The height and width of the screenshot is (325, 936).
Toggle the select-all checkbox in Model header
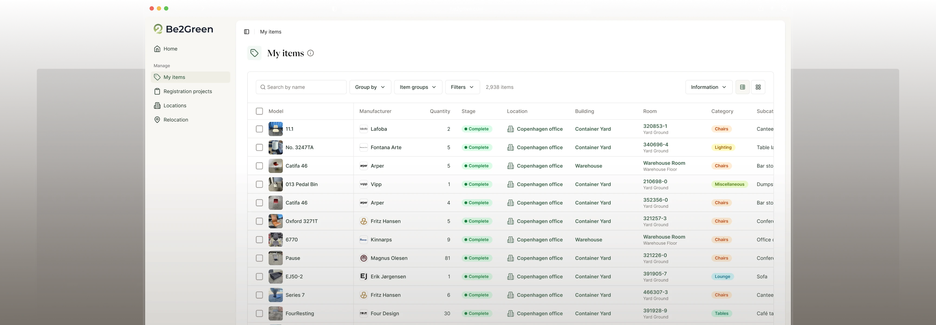click(x=259, y=111)
